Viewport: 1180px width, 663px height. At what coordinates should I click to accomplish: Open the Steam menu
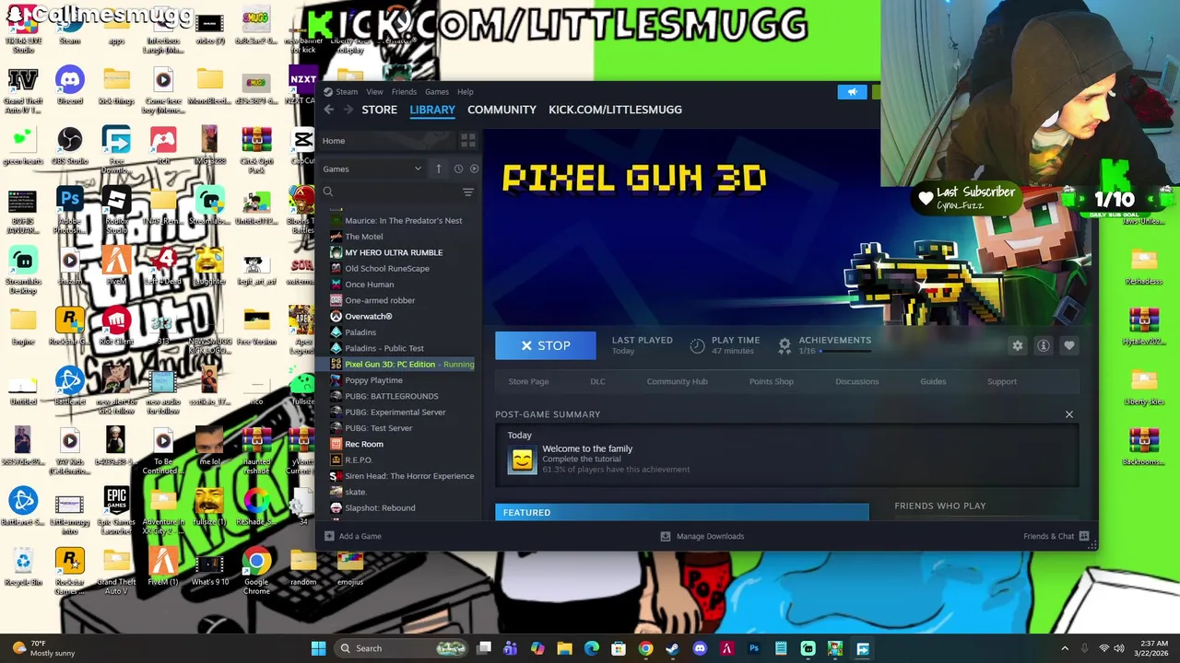tap(347, 92)
